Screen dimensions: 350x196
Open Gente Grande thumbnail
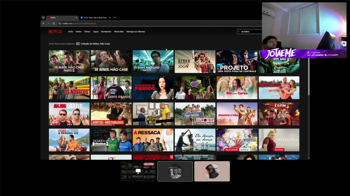click(x=111, y=88)
